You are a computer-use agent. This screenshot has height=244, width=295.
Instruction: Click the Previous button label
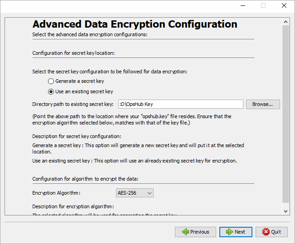click(199, 232)
